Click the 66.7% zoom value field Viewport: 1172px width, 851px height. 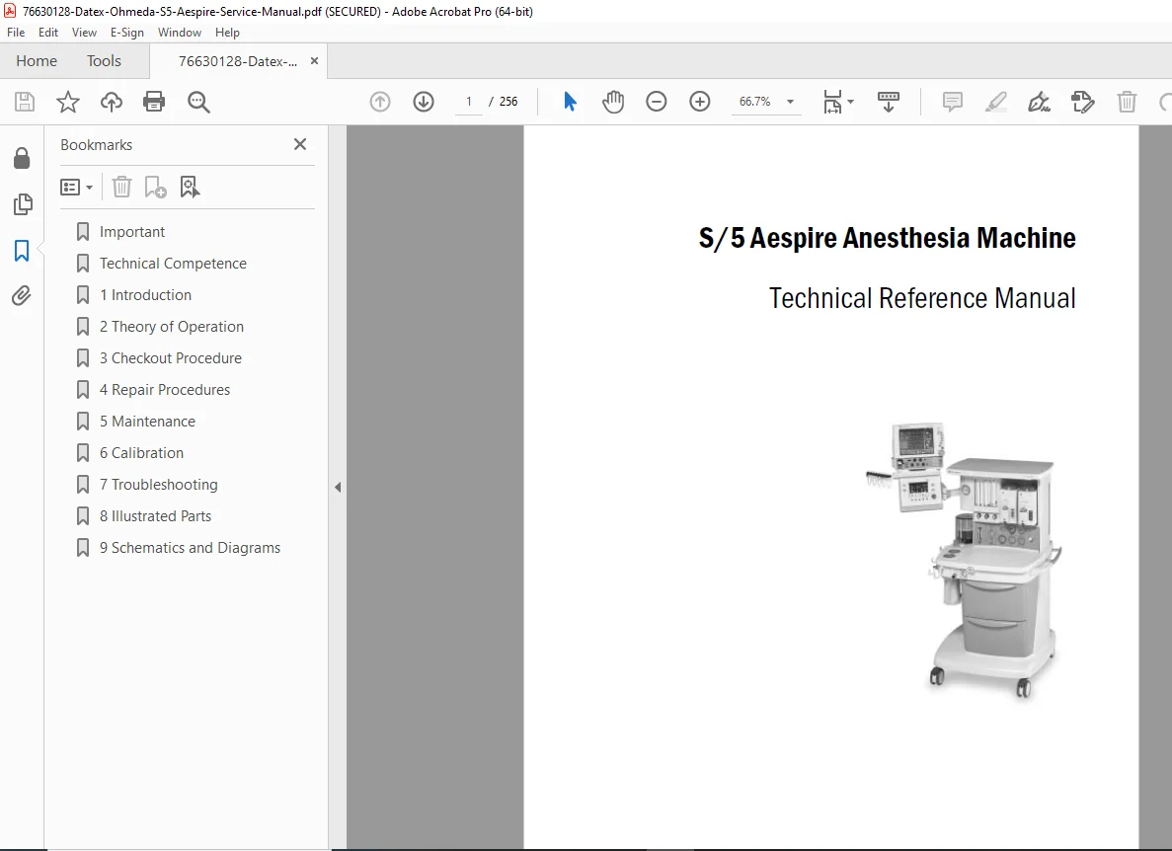[x=755, y=102]
